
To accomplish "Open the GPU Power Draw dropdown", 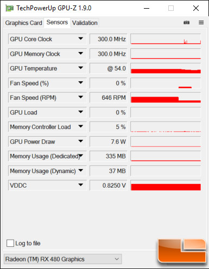I will pos(81,141).
